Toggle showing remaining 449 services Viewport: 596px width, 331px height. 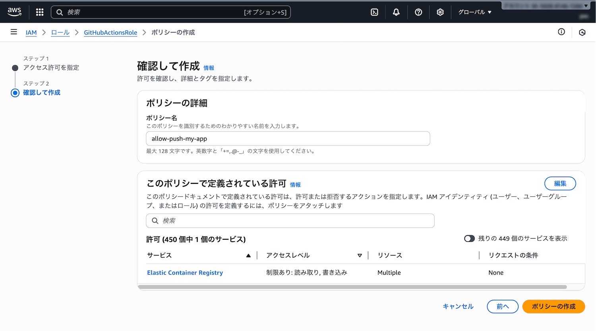pyautogui.click(x=469, y=239)
